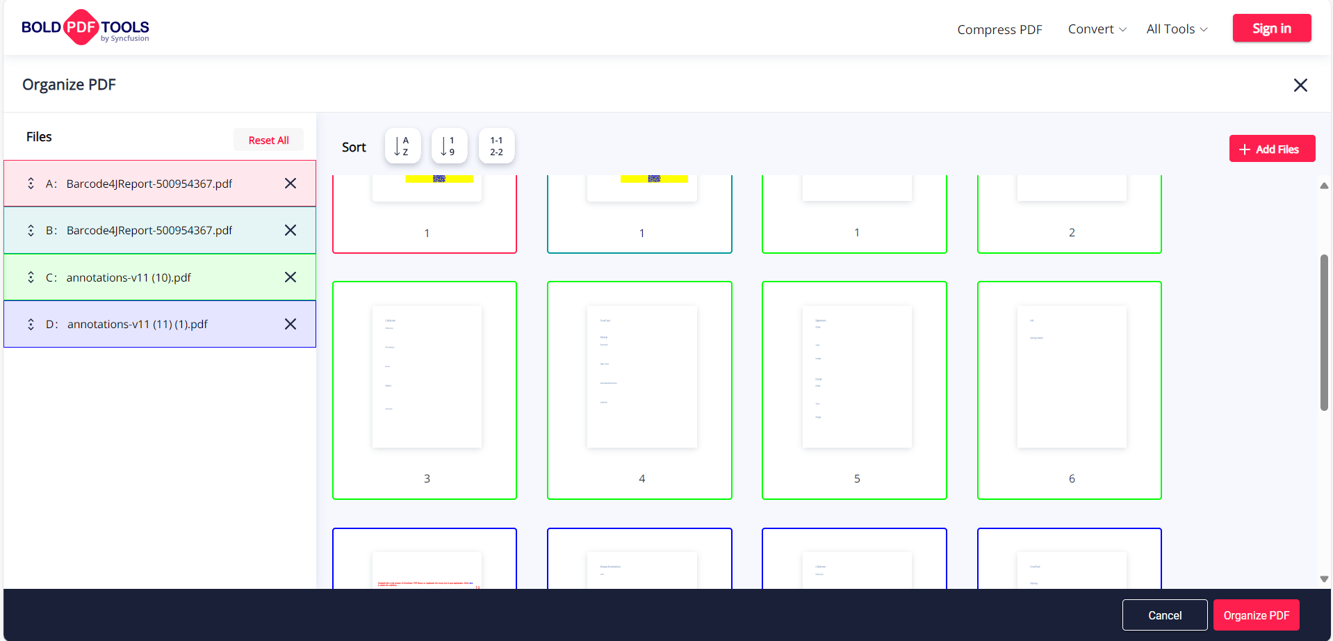Remove annotations-v11 (10).pdf from files
The width and height of the screenshot is (1333, 641).
click(291, 277)
